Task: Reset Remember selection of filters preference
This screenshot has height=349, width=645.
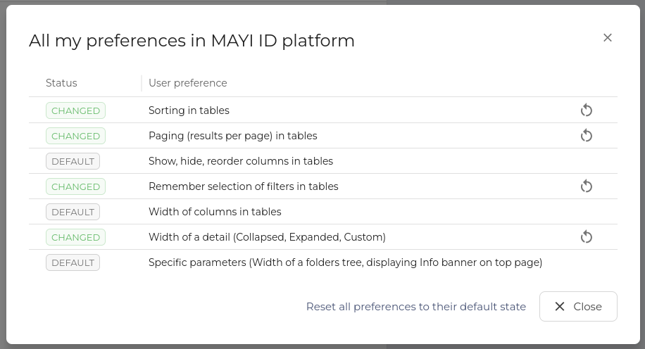Action: click(586, 186)
